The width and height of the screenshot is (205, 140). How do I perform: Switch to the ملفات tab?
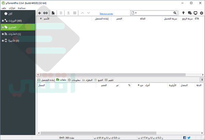point(61,80)
